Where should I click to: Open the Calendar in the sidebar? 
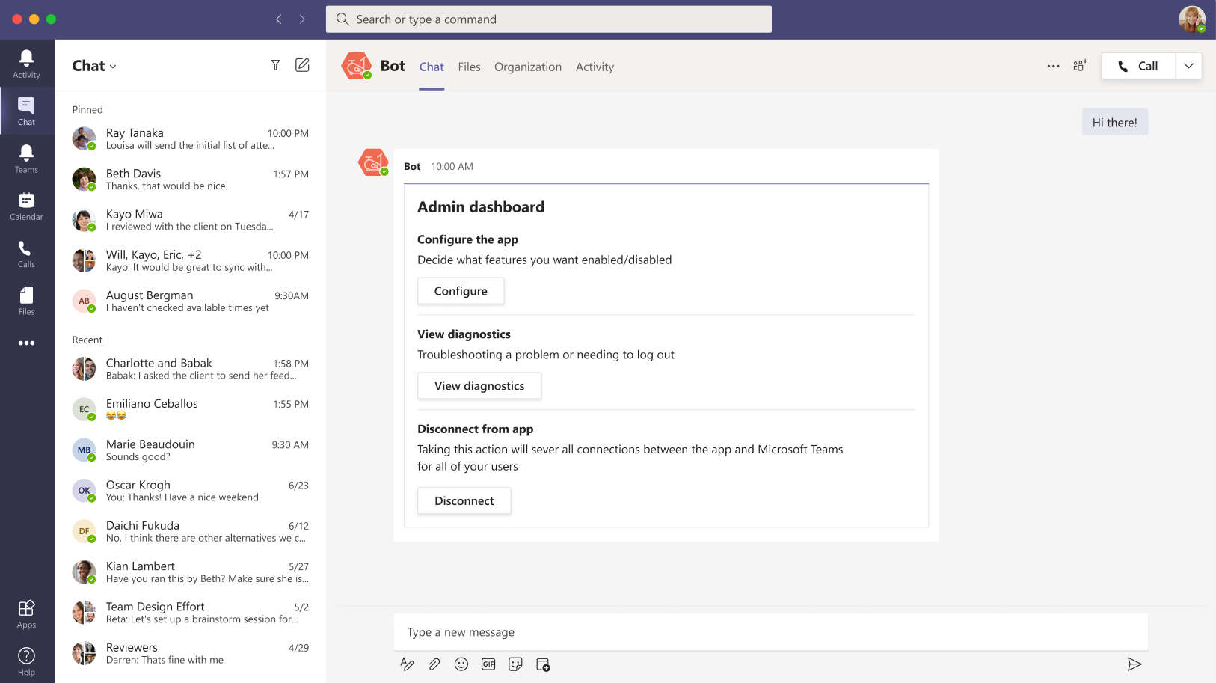[x=26, y=206]
